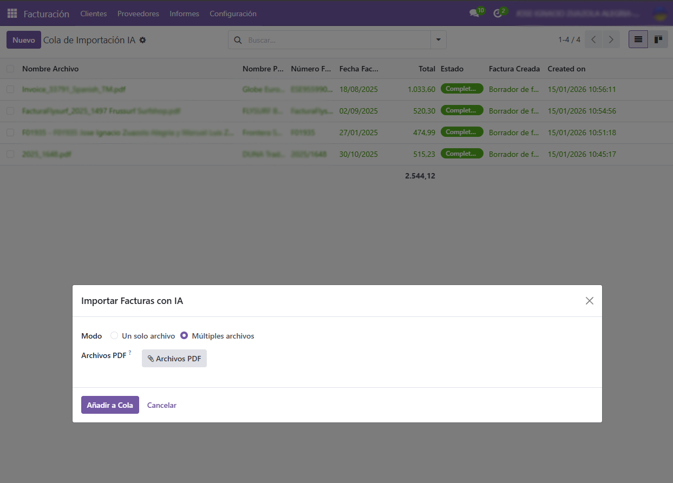Click inside the Buscar search field
The width and height of the screenshot is (673, 483).
[325, 40]
